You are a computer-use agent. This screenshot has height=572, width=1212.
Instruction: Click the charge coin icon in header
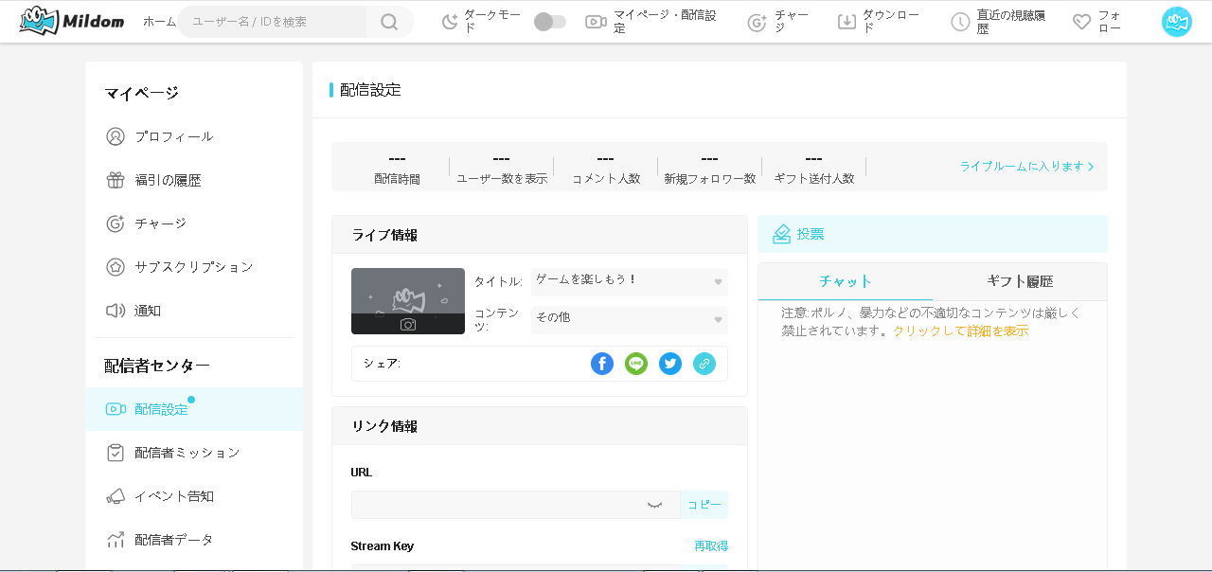click(x=757, y=22)
